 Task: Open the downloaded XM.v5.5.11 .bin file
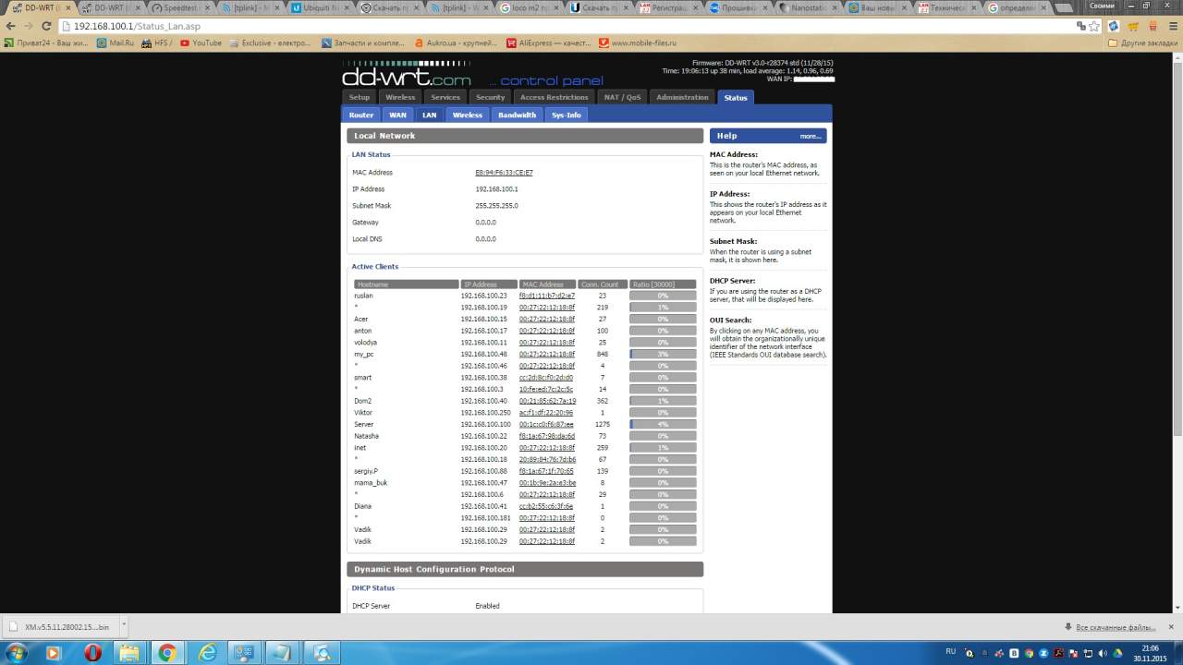coord(60,627)
